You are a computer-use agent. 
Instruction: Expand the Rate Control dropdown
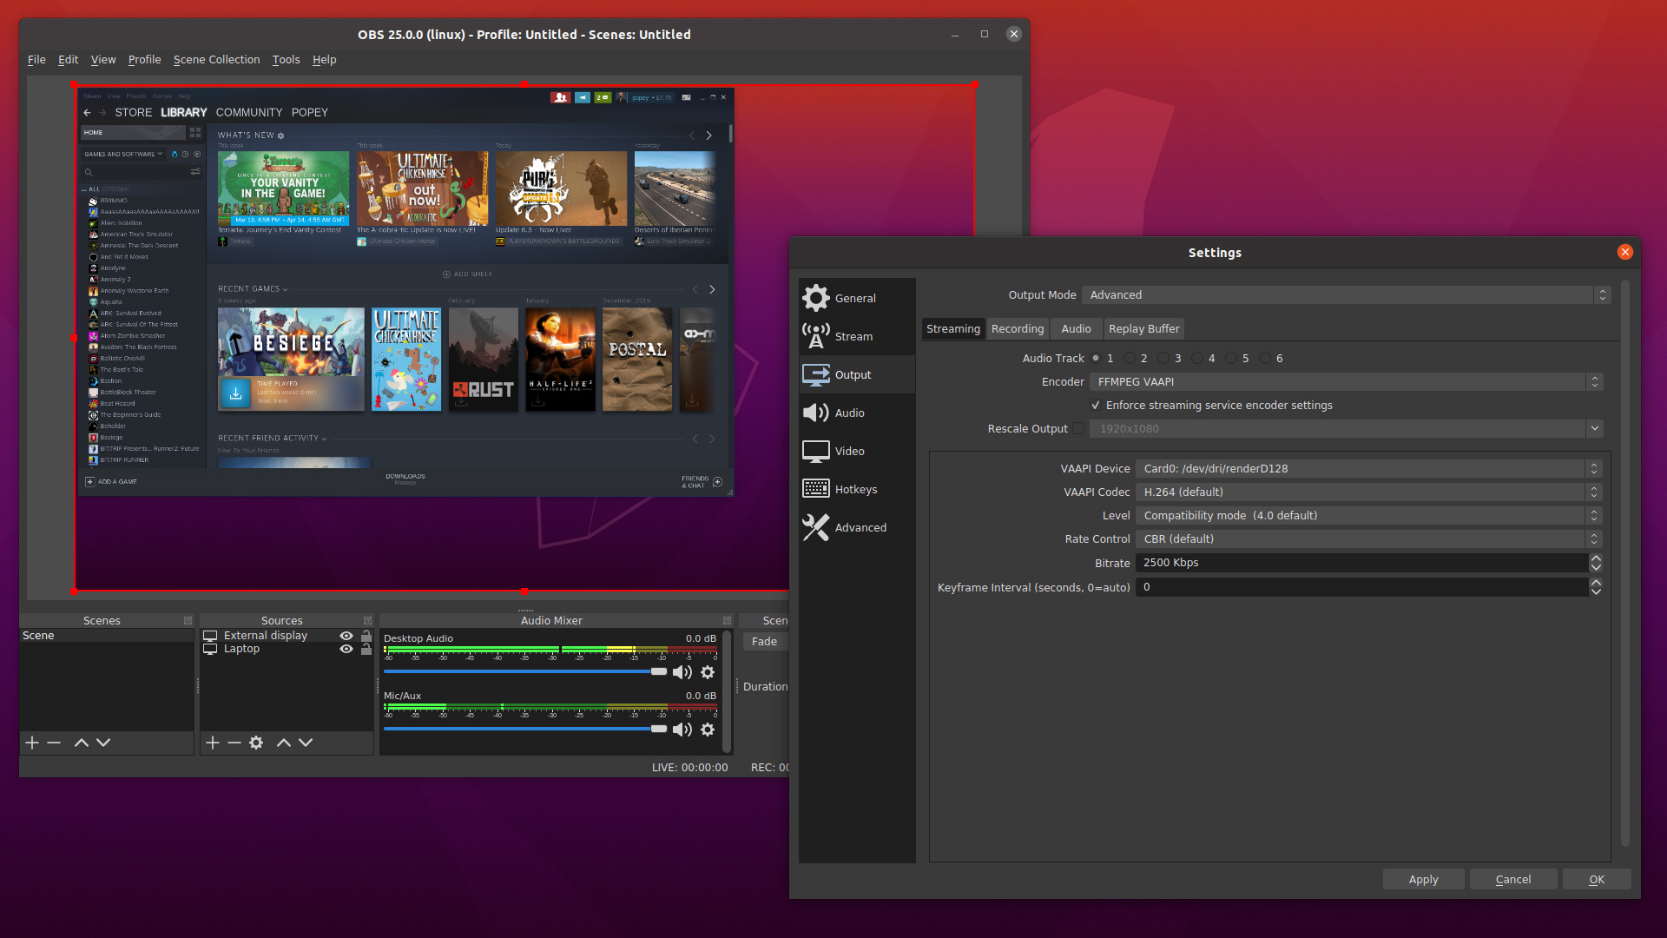1369,538
